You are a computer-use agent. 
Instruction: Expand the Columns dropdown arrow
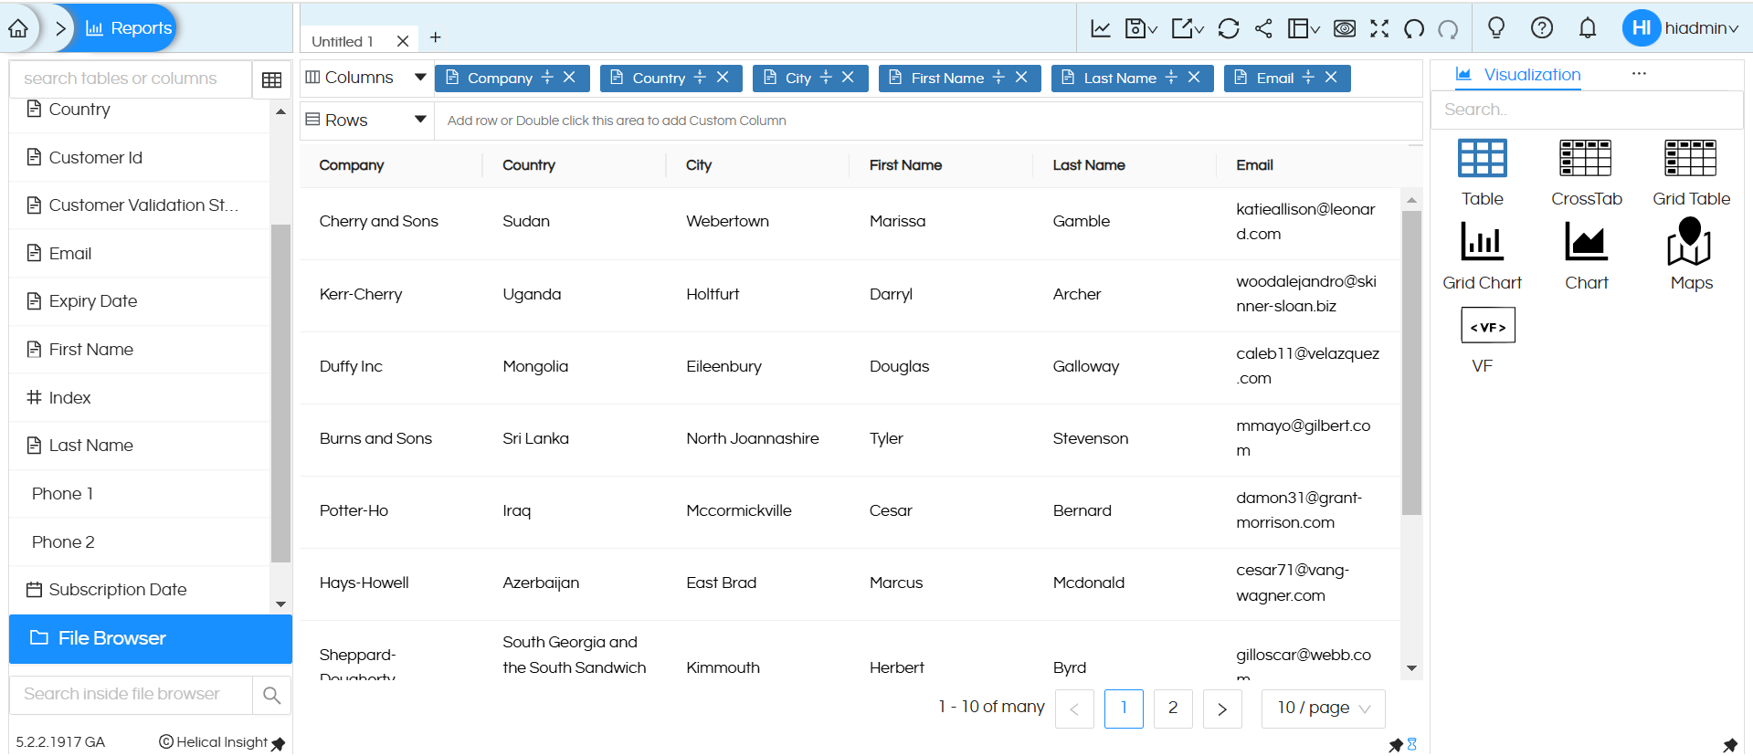420,77
